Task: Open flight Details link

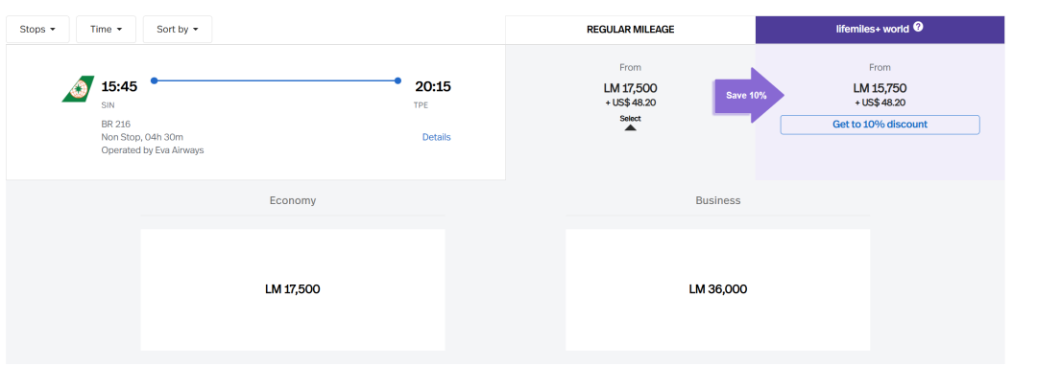Action: coord(437,137)
